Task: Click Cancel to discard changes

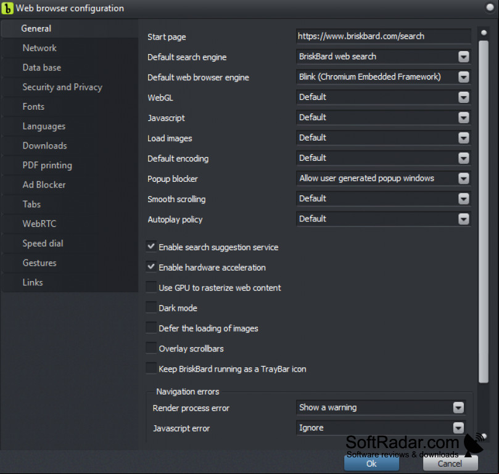Action: pos(450,464)
